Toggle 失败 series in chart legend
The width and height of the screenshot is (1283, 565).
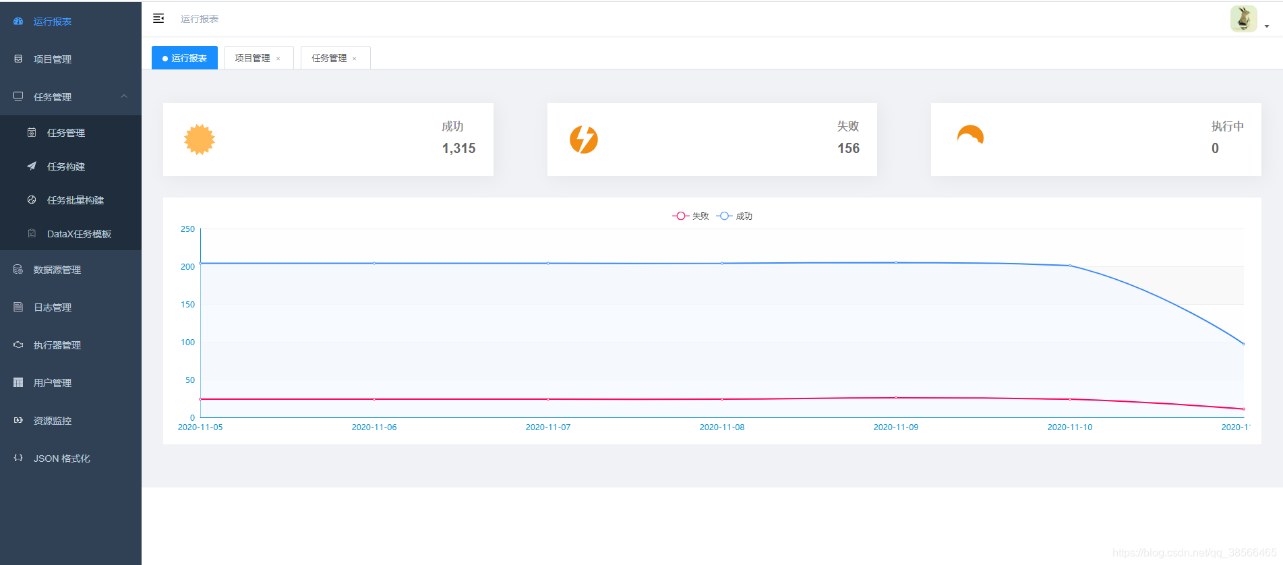tap(691, 216)
